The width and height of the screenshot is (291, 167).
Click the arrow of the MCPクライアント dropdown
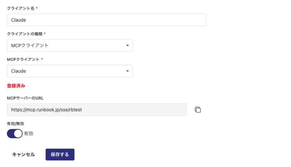[127, 71]
